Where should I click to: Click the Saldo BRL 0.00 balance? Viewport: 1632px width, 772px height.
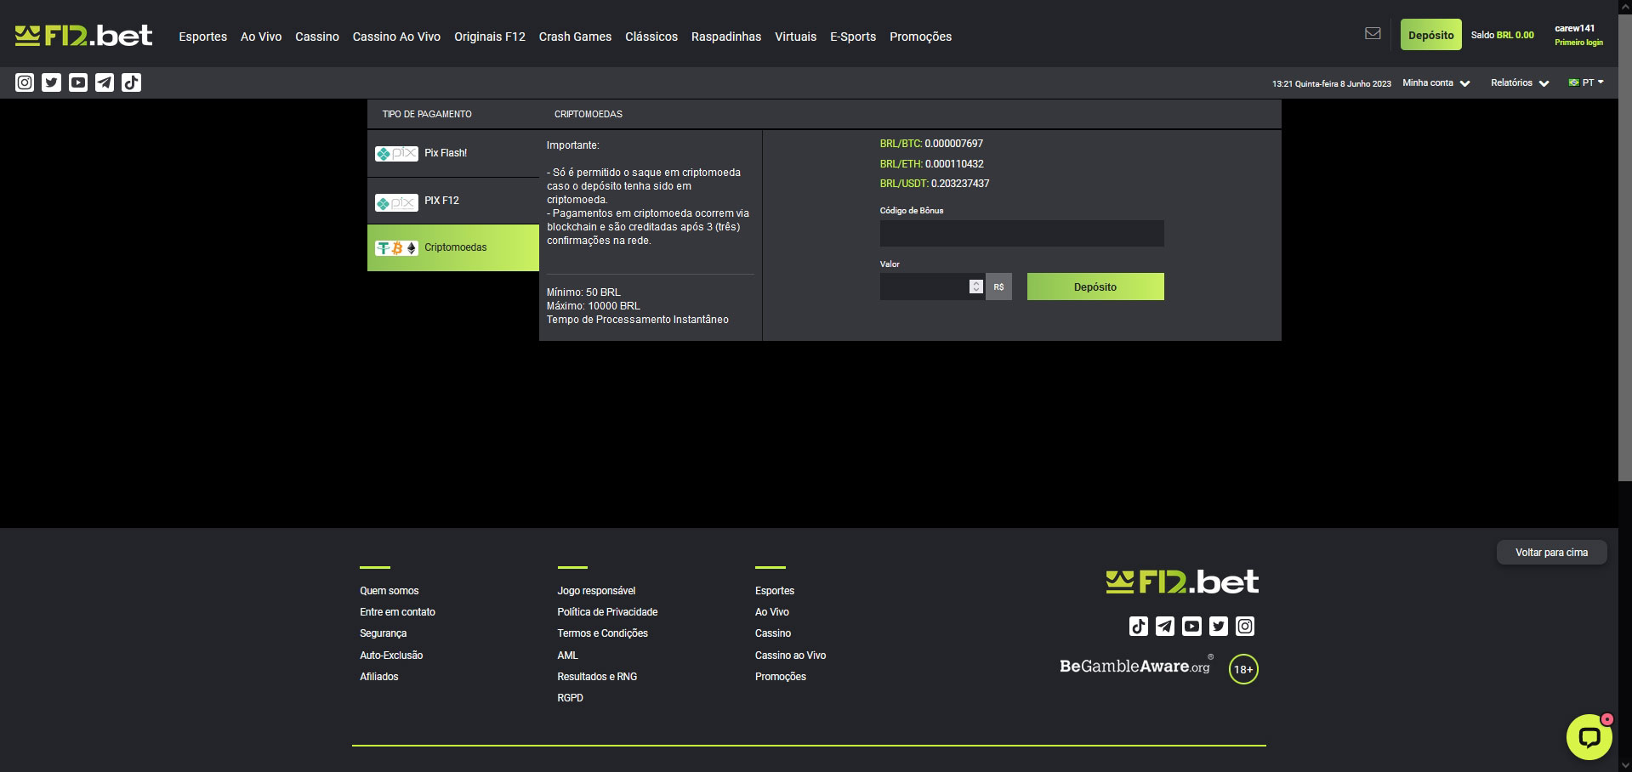[x=1502, y=35]
